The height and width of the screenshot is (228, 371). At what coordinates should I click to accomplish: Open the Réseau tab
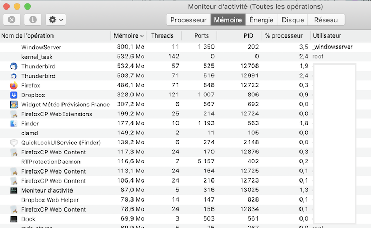(x=326, y=20)
